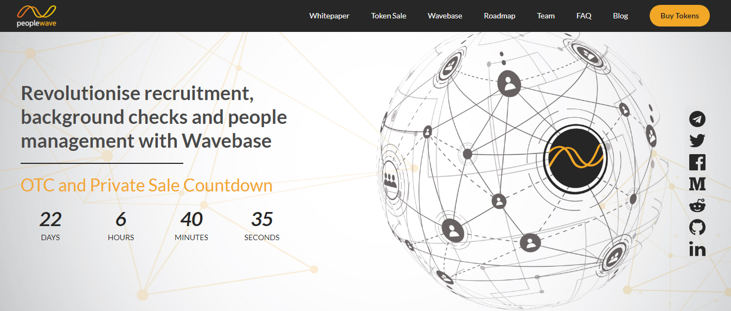731x311 pixels.
Task: Click the countdown value '35' seconds
Action: (262, 219)
